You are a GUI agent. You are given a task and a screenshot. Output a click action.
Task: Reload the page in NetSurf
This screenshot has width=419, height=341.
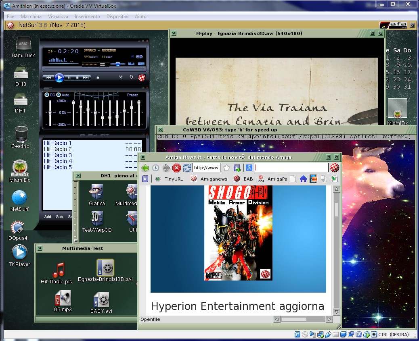pos(187,168)
